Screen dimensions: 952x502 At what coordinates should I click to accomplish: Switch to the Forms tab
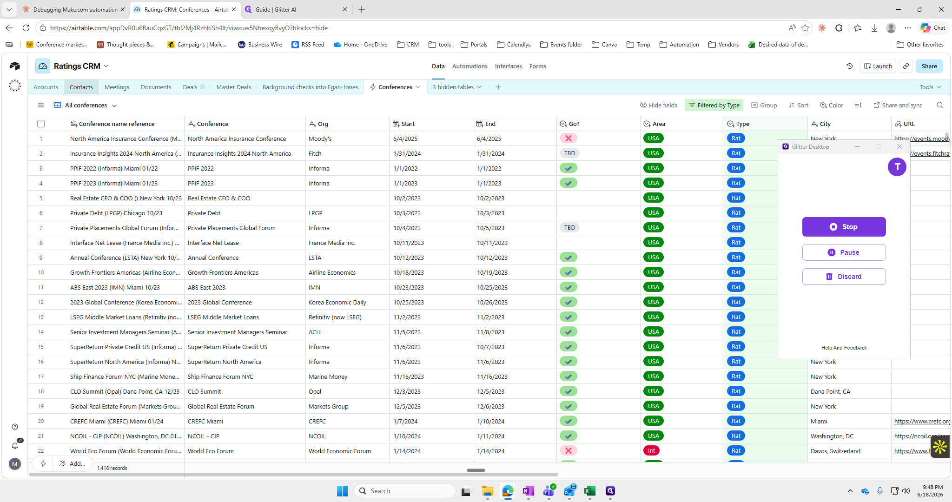537,66
